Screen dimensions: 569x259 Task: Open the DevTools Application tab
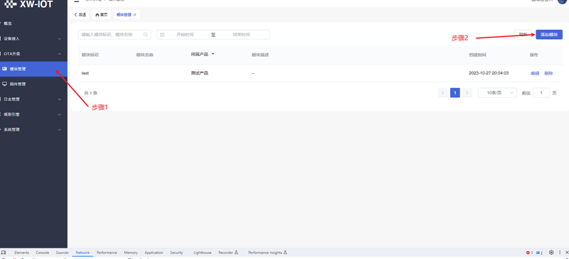154,253
